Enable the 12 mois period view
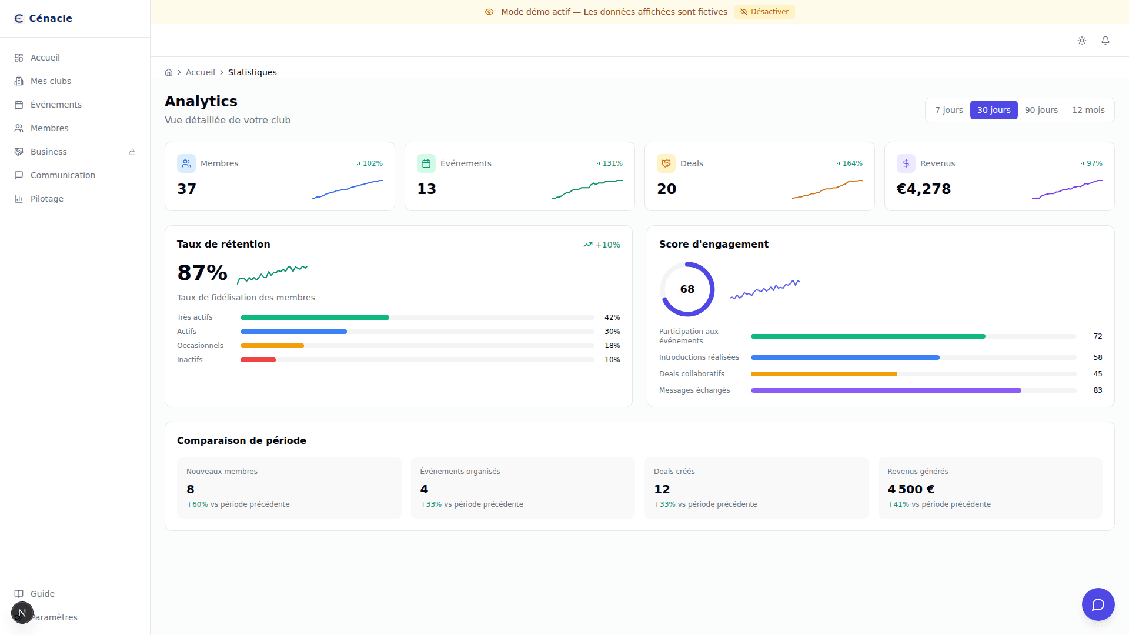The height and width of the screenshot is (635, 1129). (1088, 110)
